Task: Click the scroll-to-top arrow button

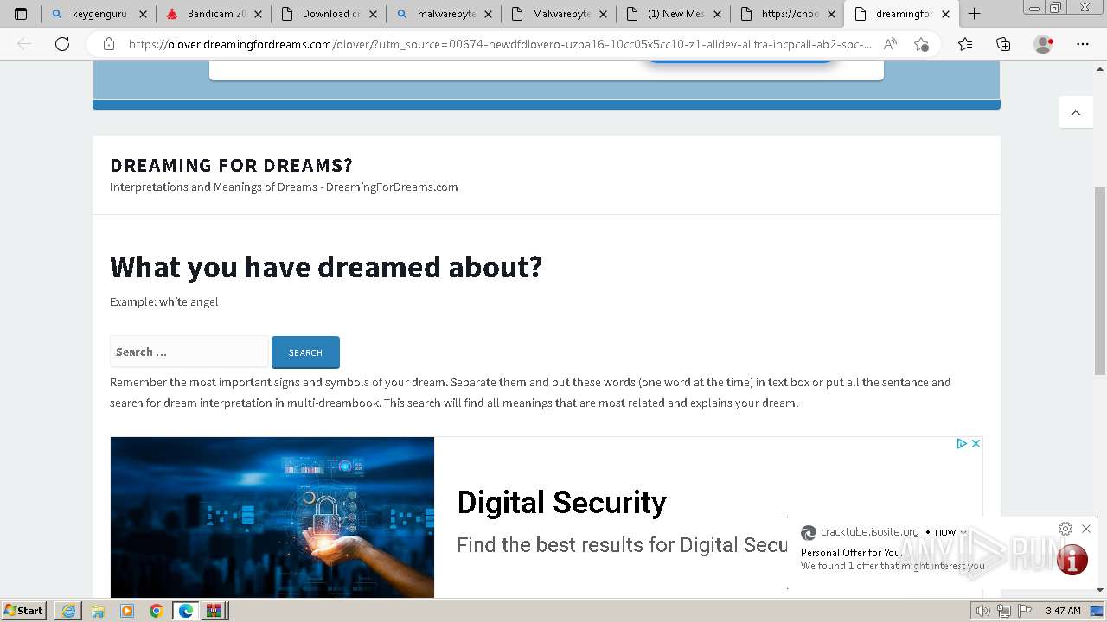Action: [1076, 112]
